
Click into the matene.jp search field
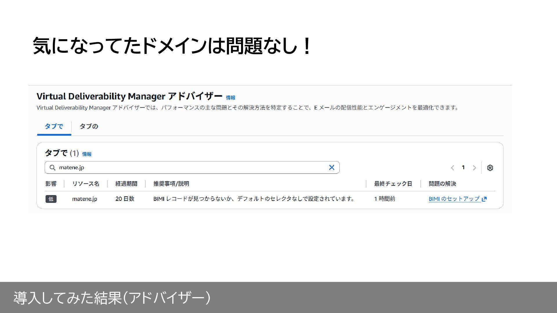[191, 168]
